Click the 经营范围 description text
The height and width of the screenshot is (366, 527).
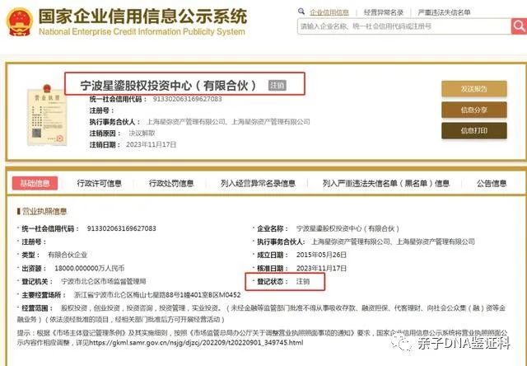pyautogui.click(x=262, y=313)
